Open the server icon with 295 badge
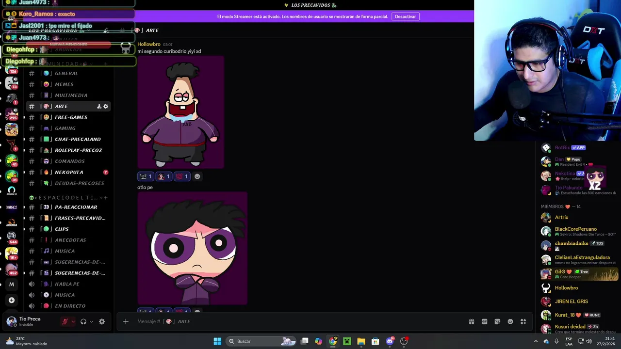This screenshot has height=349, width=621. [x=12, y=113]
